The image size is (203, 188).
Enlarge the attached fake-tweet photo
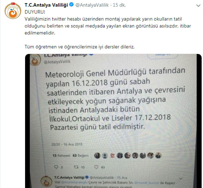pyautogui.click(x=113, y=121)
